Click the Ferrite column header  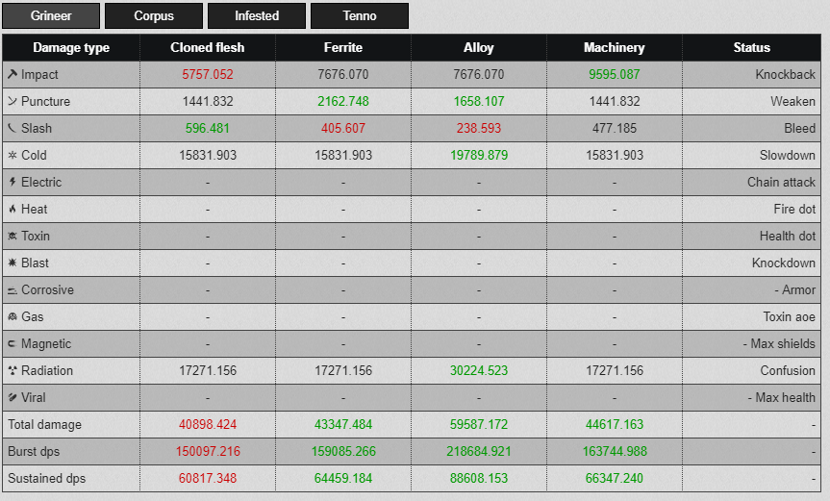pos(343,47)
